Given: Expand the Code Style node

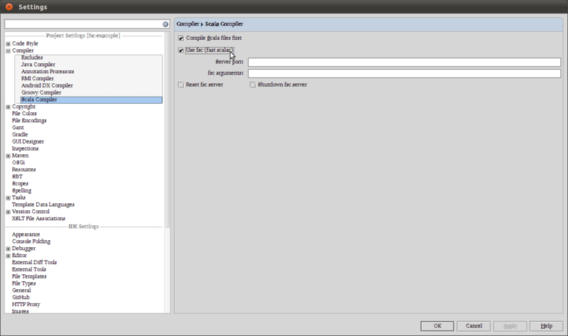Looking at the screenshot, I should pyautogui.click(x=8, y=44).
